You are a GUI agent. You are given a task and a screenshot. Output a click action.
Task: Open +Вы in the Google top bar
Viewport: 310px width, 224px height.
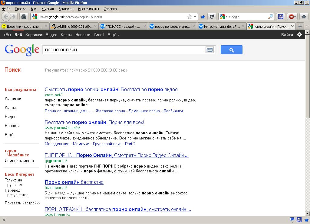[7, 35]
